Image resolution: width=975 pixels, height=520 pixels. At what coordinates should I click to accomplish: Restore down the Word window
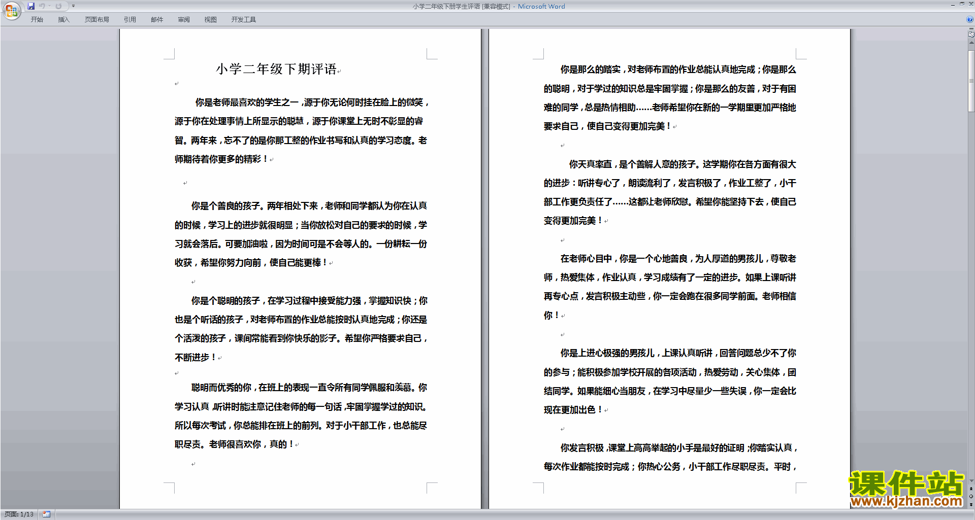point(962,4)
